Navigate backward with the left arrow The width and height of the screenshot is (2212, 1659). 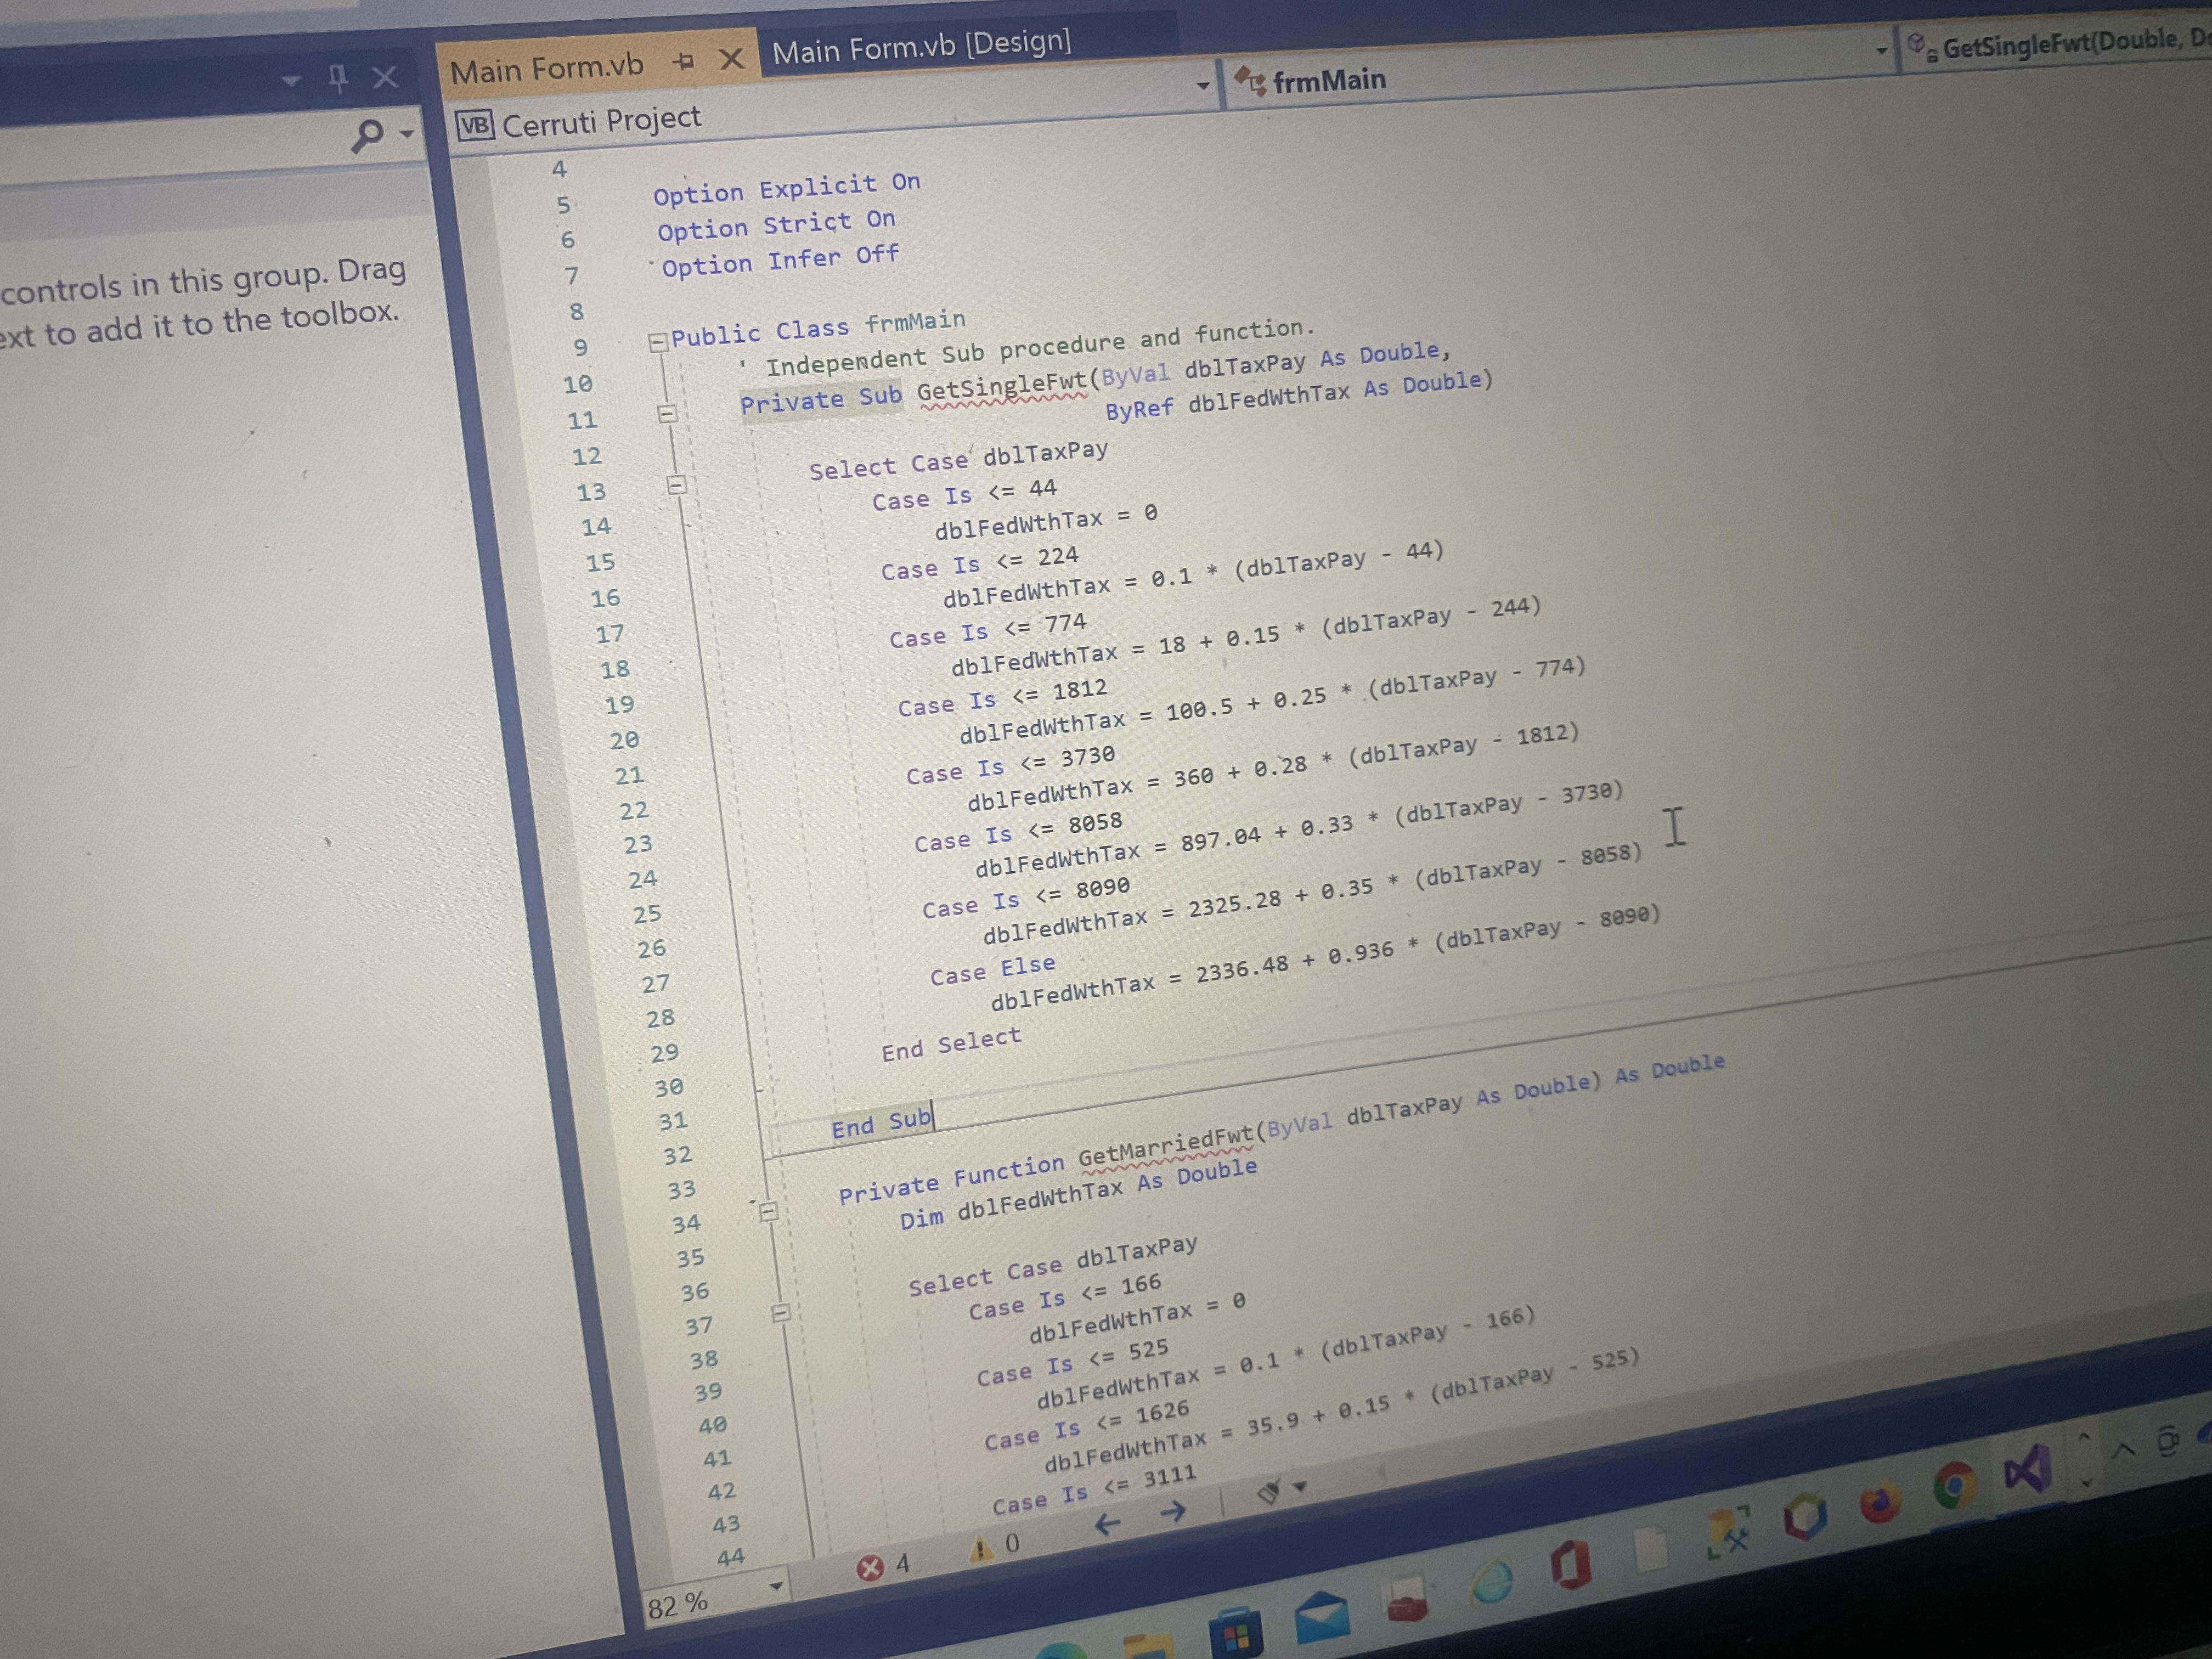(1107, 1525)
